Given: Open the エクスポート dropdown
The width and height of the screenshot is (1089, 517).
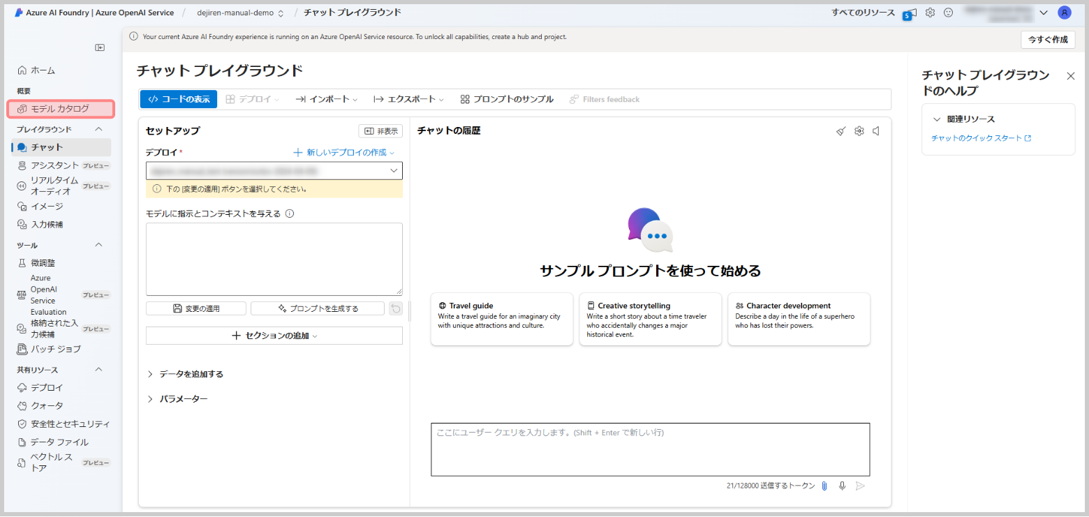Looking at the screenshot, I should [408, 99].
